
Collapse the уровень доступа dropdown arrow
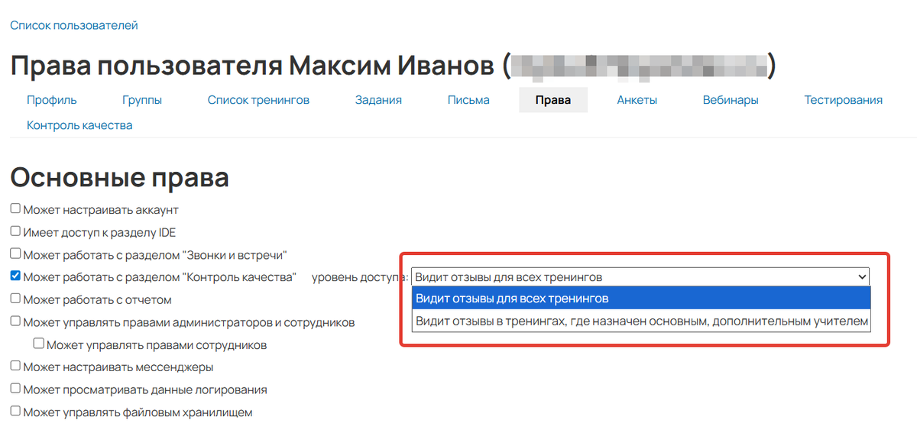(x=862, y=276)
